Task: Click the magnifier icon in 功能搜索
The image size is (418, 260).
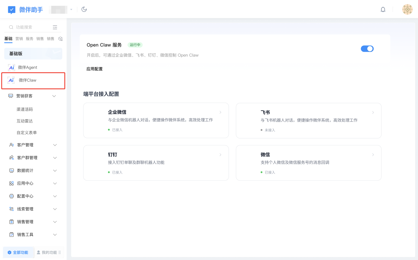Action: pyautogui.click(x=11, y=27)
